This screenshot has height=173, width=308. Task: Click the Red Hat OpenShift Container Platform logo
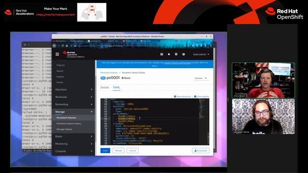[74, 54]
